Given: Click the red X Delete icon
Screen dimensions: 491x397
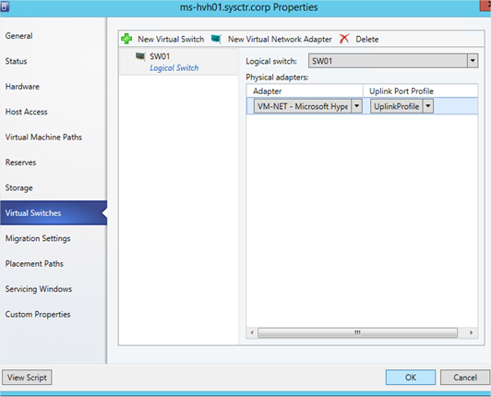Looking at the screenshot, I should pos(344,39).
